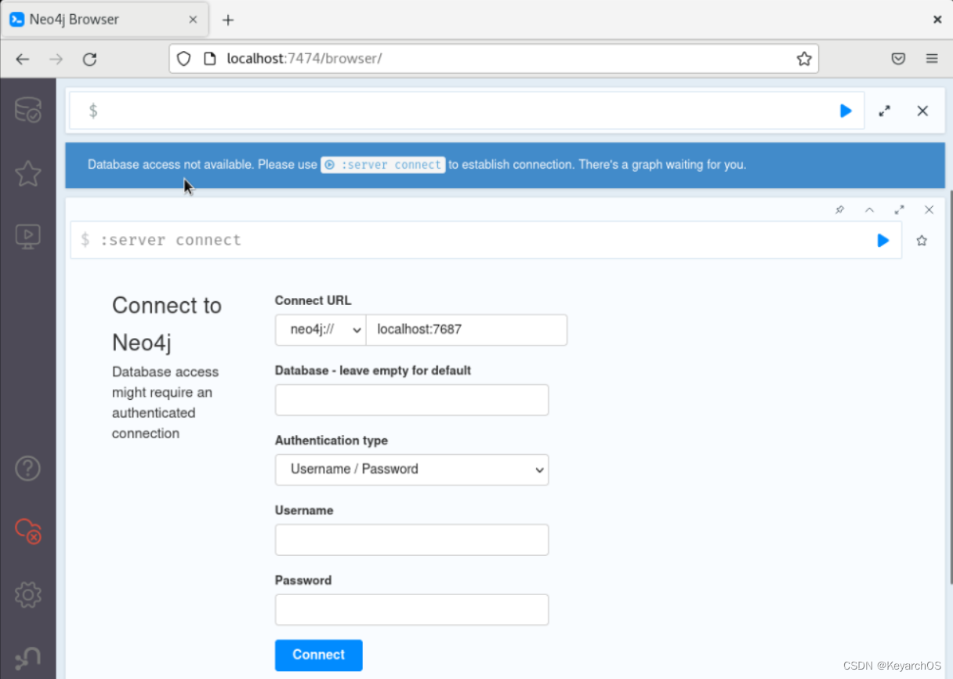This screenshot has height=679, width=953.
Task: Close the server connect frame
Action: pyautogui.click(x=929, y=210)
